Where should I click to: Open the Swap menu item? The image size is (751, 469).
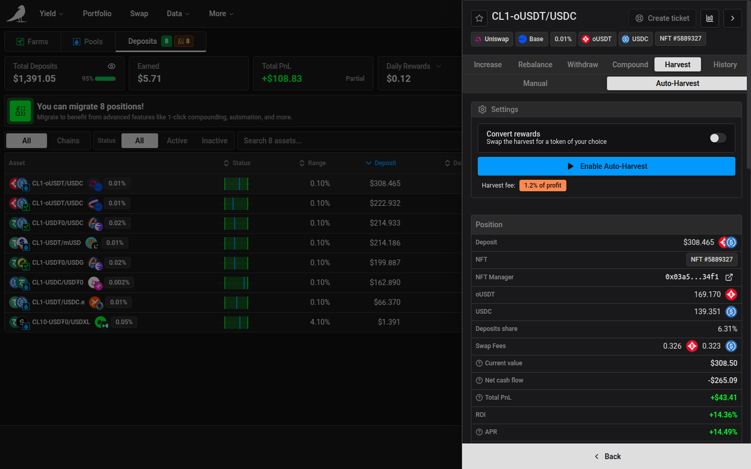coord(139,14)
